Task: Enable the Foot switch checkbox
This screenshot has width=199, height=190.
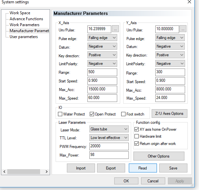Action: (x=124, y=114)
